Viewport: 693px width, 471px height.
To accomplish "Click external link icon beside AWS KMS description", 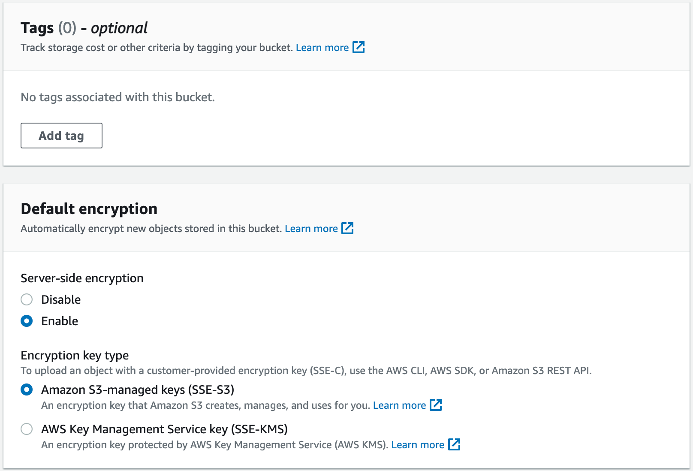I will pos(454,444).
